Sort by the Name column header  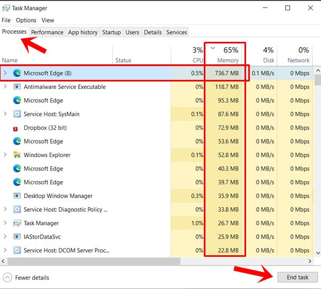point(56,55)
